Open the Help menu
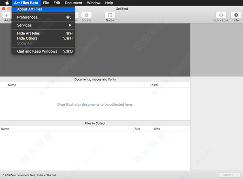This screenshot has width=243, height=179. (109, 3)
